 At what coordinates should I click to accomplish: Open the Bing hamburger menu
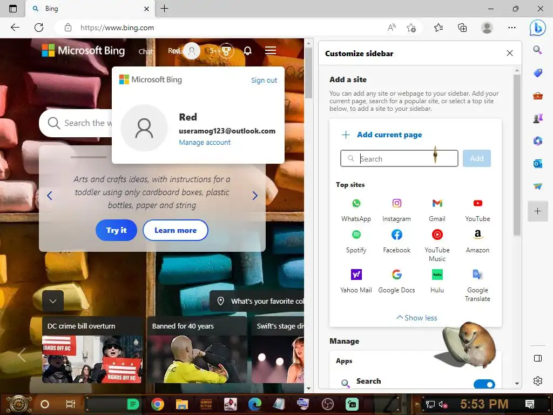[x=270, y=50]
